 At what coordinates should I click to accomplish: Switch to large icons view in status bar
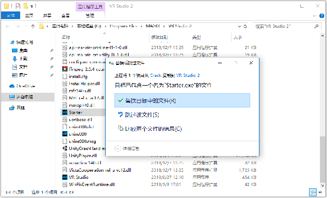320,192
